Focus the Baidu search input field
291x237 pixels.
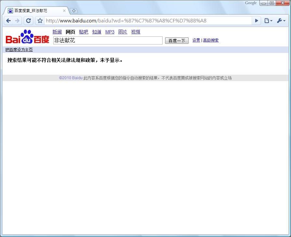tap(108, 40)
